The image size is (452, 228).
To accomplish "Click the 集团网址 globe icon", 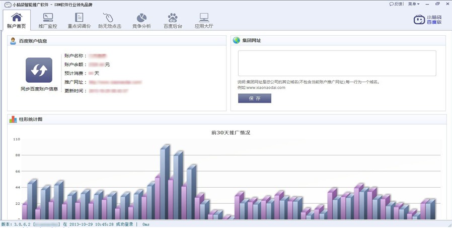I will 237,40.
